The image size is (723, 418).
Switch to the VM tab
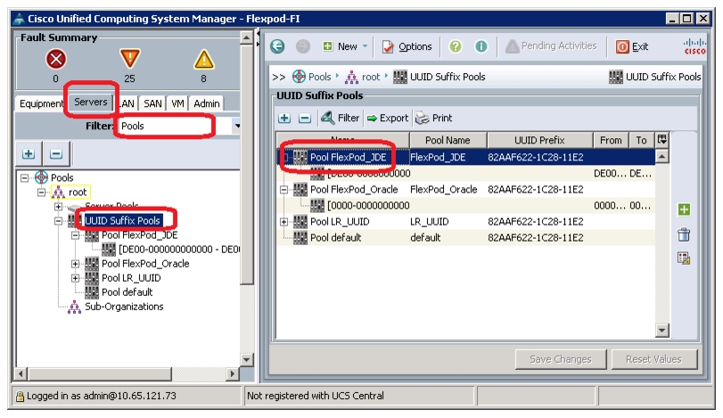[177, 103]
